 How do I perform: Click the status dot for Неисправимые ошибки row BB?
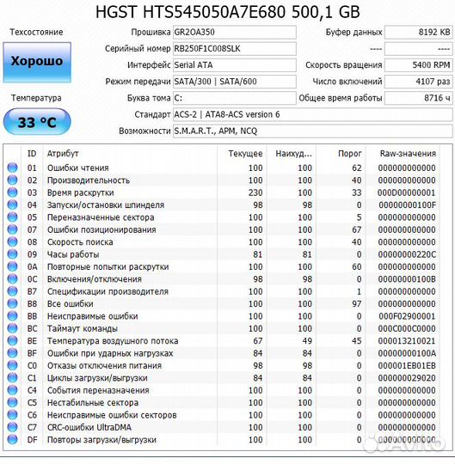(x=12, y=316)
